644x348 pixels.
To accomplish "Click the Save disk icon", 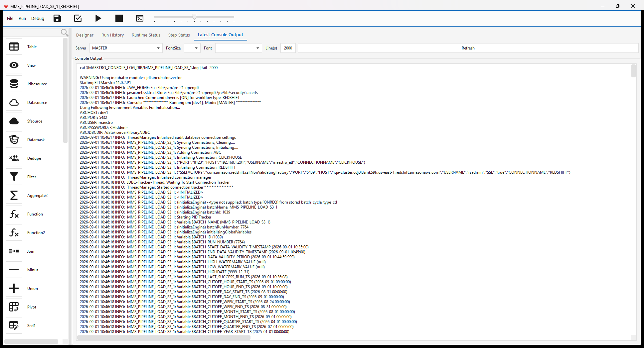I will click(x=57, y=18).
